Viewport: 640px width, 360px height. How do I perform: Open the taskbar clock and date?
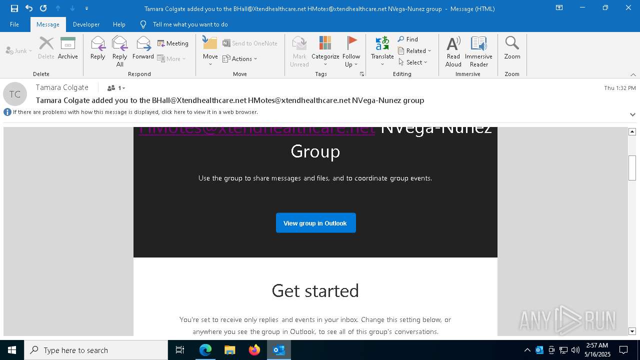(x=597, y=350)
